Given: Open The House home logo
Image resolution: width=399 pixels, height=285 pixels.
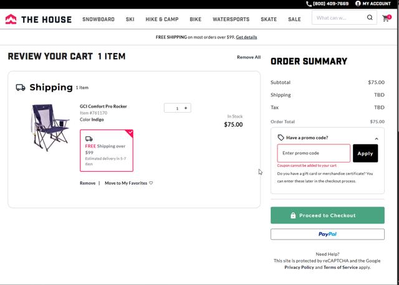Looking at the screenshot, I should click(39, 19).
